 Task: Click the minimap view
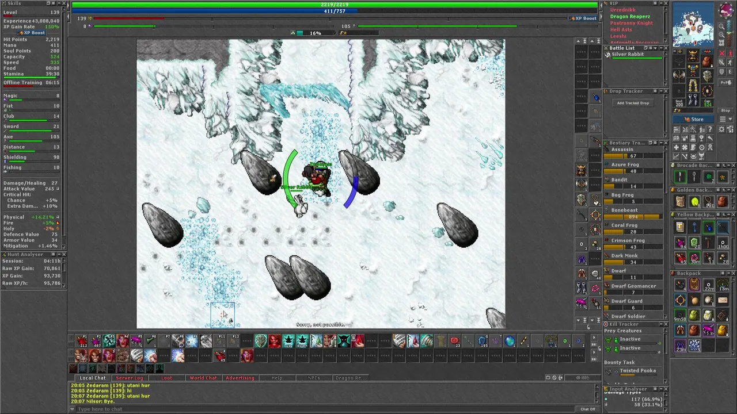point(693,24)
